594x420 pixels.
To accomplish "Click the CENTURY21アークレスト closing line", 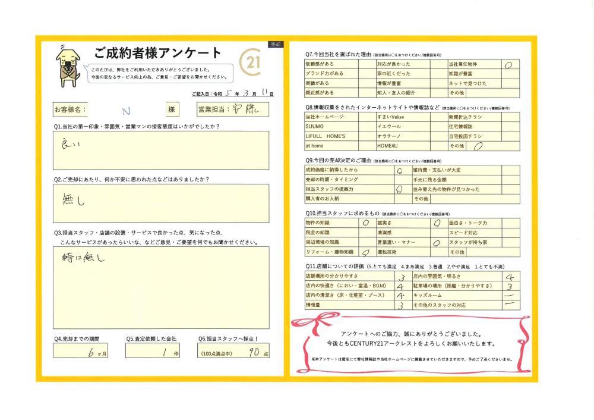I will click(411, 344).
